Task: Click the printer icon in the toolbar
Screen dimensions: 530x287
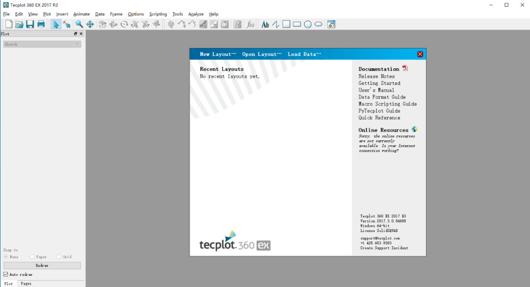Action: (x=41, y=24)
